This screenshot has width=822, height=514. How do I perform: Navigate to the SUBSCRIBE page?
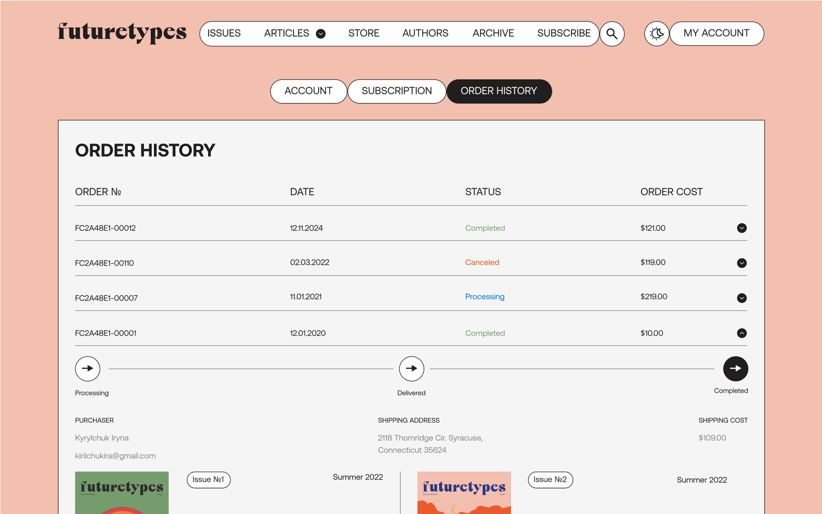[x=564, y=33]
